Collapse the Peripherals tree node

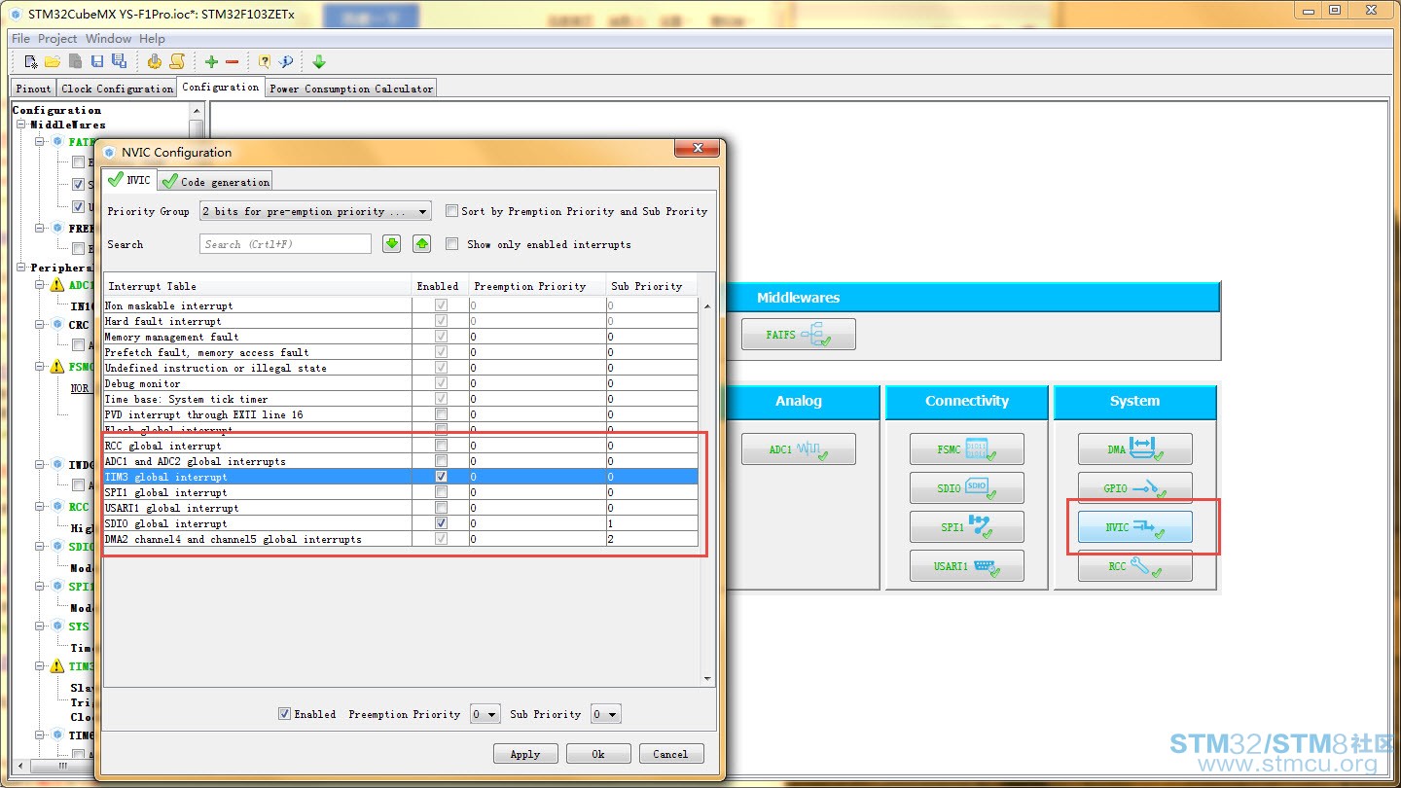click(21, 268)
